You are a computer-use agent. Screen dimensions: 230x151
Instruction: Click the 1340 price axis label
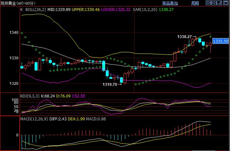click(x=14, y=33)
